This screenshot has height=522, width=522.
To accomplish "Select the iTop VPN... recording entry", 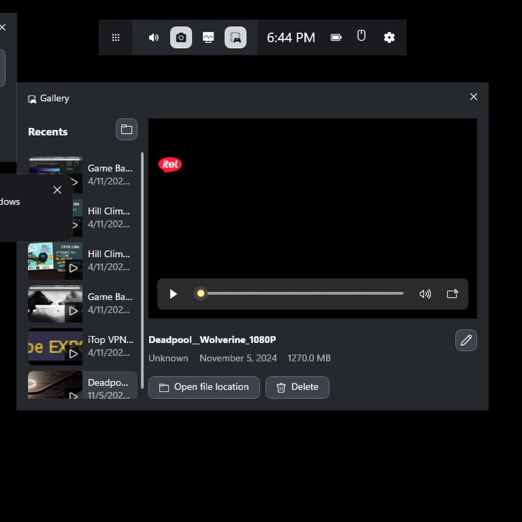I will [x=82, y=347].
